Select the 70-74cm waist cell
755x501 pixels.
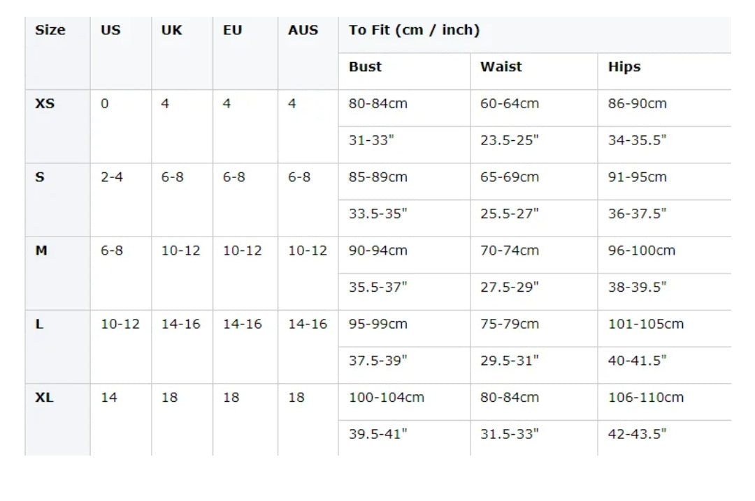(510, 250)
